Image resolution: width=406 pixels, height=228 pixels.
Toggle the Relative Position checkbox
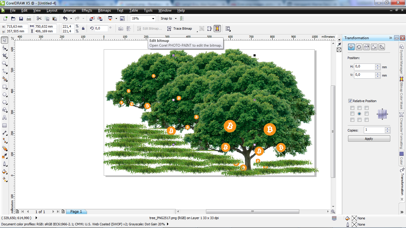click(x=350, y=101)
